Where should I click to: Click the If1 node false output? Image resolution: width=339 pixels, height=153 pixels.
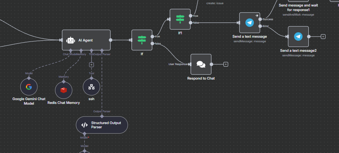pos(190,23)
